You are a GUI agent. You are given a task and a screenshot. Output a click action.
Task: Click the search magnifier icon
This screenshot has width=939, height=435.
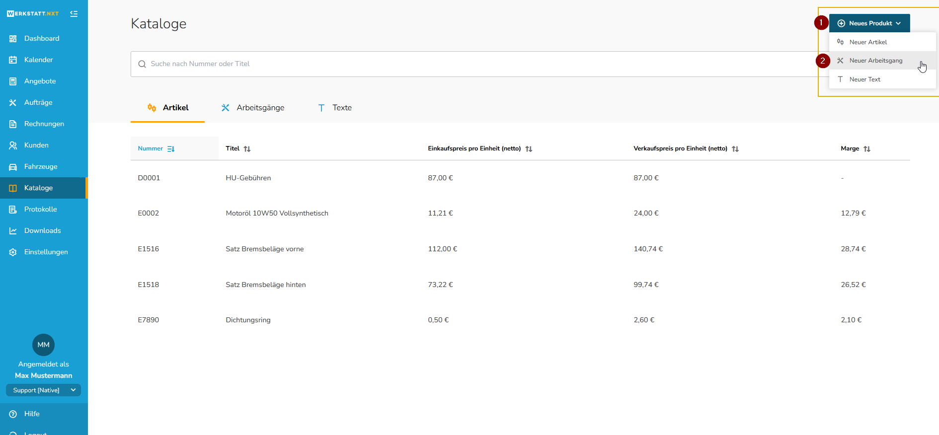(x=142, y=64)
